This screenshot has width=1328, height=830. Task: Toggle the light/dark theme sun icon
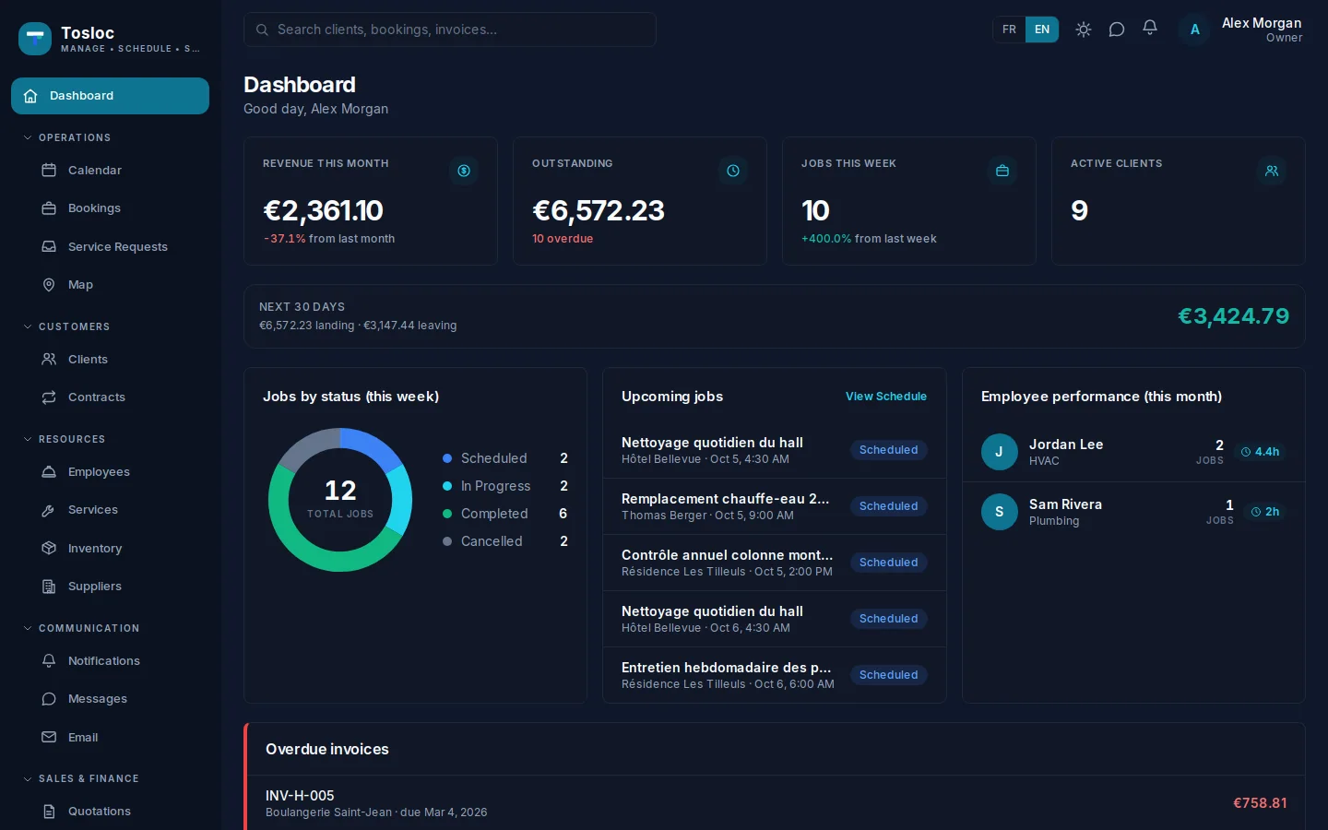pyautogui.click(x=1084, y=30)
